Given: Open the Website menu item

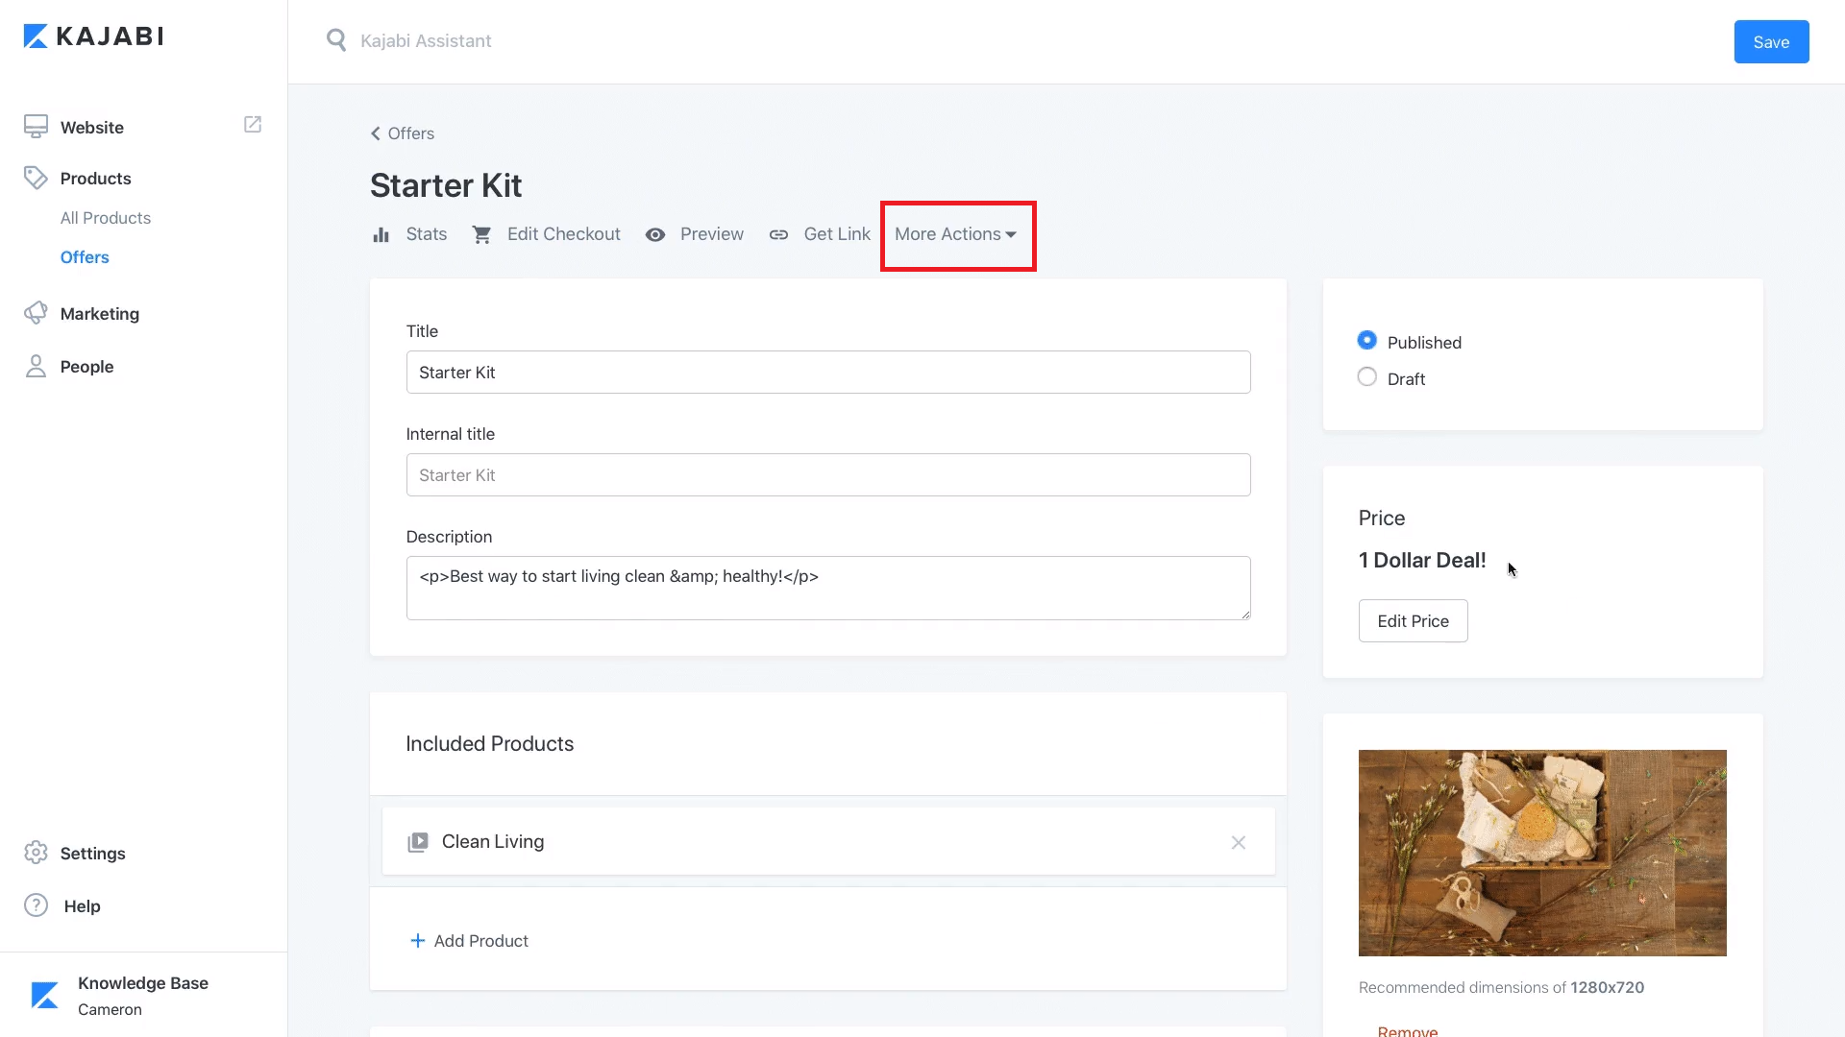Looking at the screenshot, I should pyautogui.click(x=92, y=128).
